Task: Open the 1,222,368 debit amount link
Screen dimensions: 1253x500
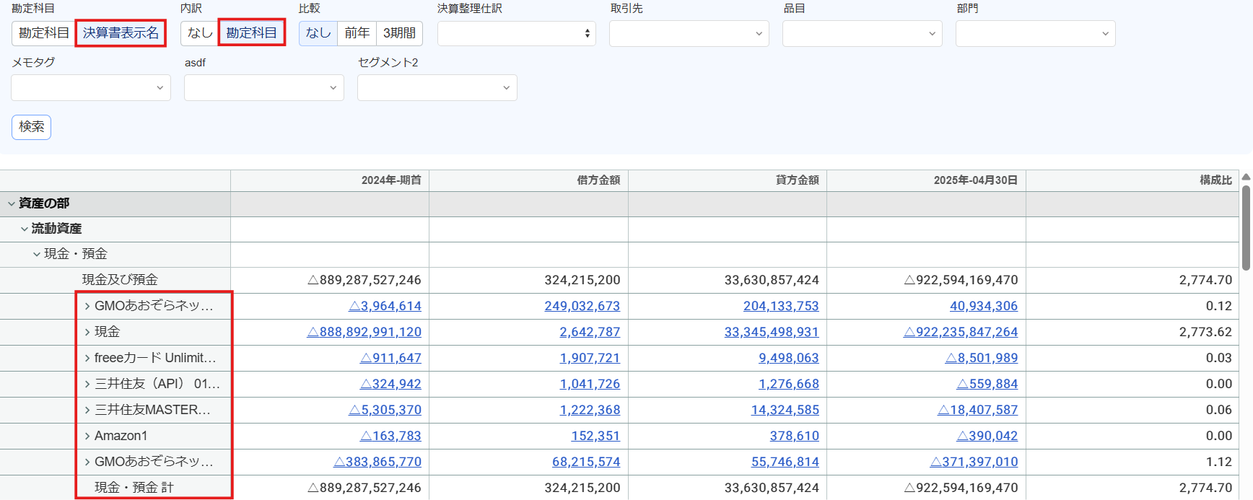Action: [x=590, y=410]
